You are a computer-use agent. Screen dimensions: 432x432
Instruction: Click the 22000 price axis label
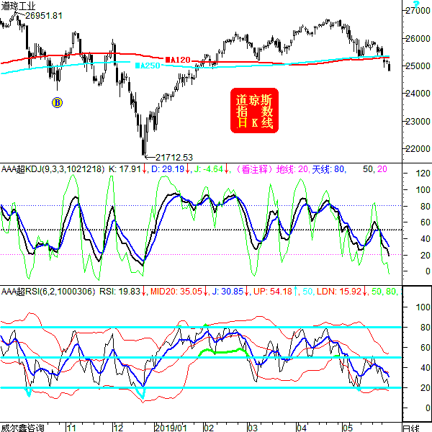click(x=418, y=149)
